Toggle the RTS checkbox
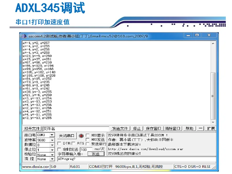The image size is (232, 174). pyautogui.click(x=73, y=143)
